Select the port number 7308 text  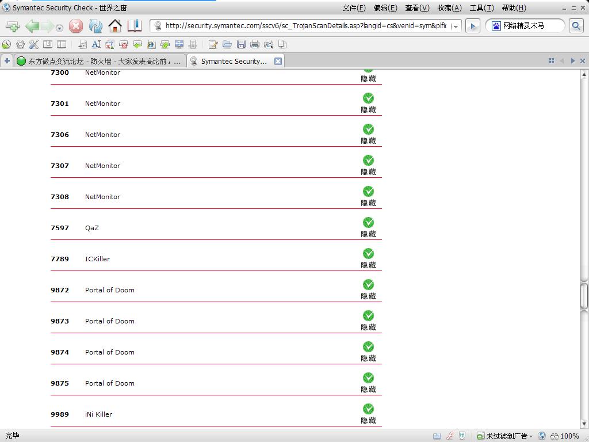point(60,197)
